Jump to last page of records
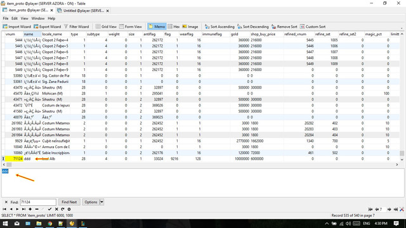406x228 pixels. (396, 210)
